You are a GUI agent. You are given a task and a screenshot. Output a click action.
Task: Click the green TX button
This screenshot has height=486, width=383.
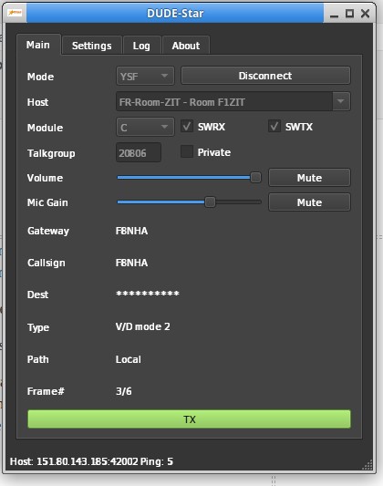coord(189,419)
